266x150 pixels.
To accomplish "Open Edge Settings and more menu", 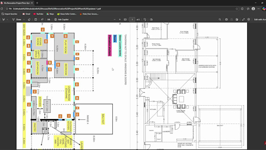I will coord(259,9).
